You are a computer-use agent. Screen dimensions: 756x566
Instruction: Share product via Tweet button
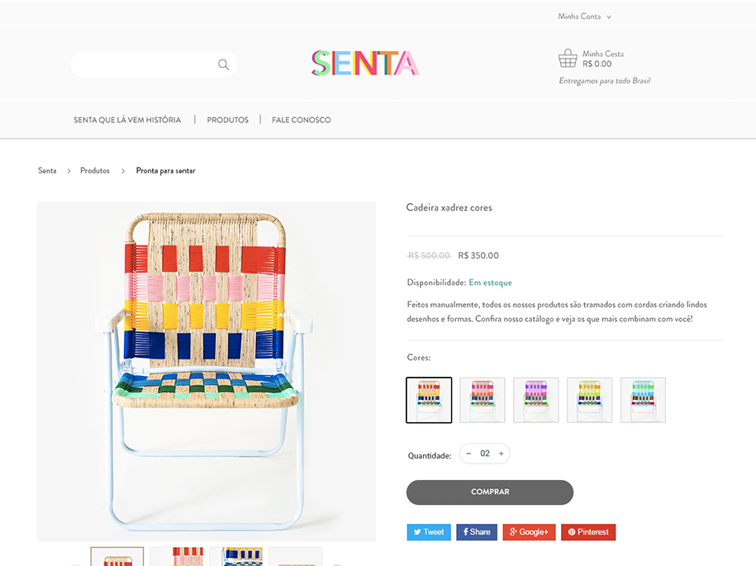[428, 532]
